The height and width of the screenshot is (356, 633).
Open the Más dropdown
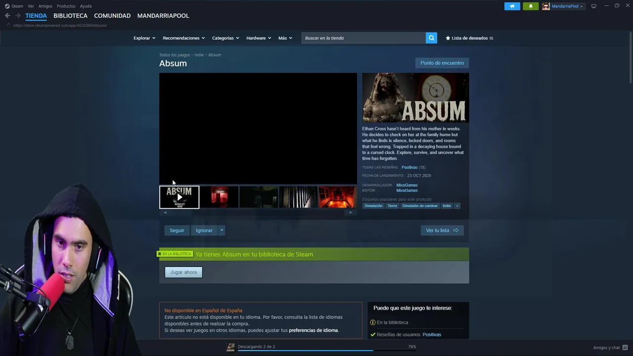click(285, 38)
